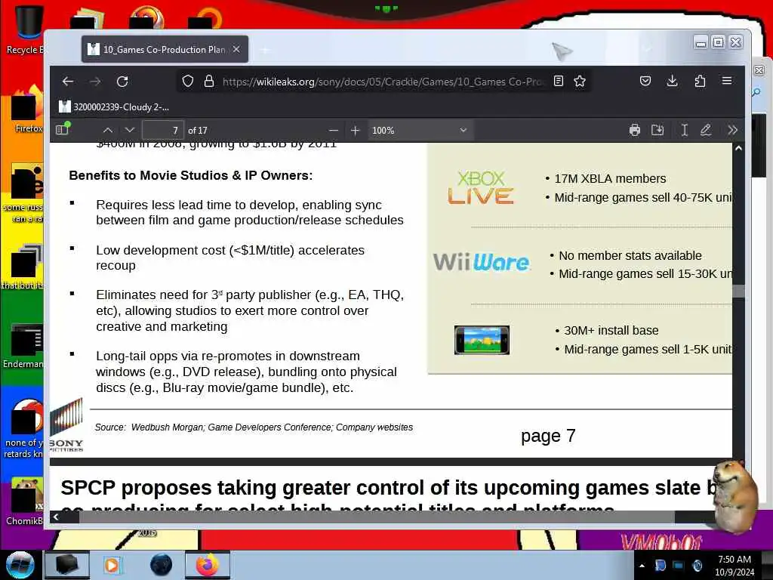The image size is (773, 580).
Task: Select the PDF text annotation tool
Action: coord(684,130)
